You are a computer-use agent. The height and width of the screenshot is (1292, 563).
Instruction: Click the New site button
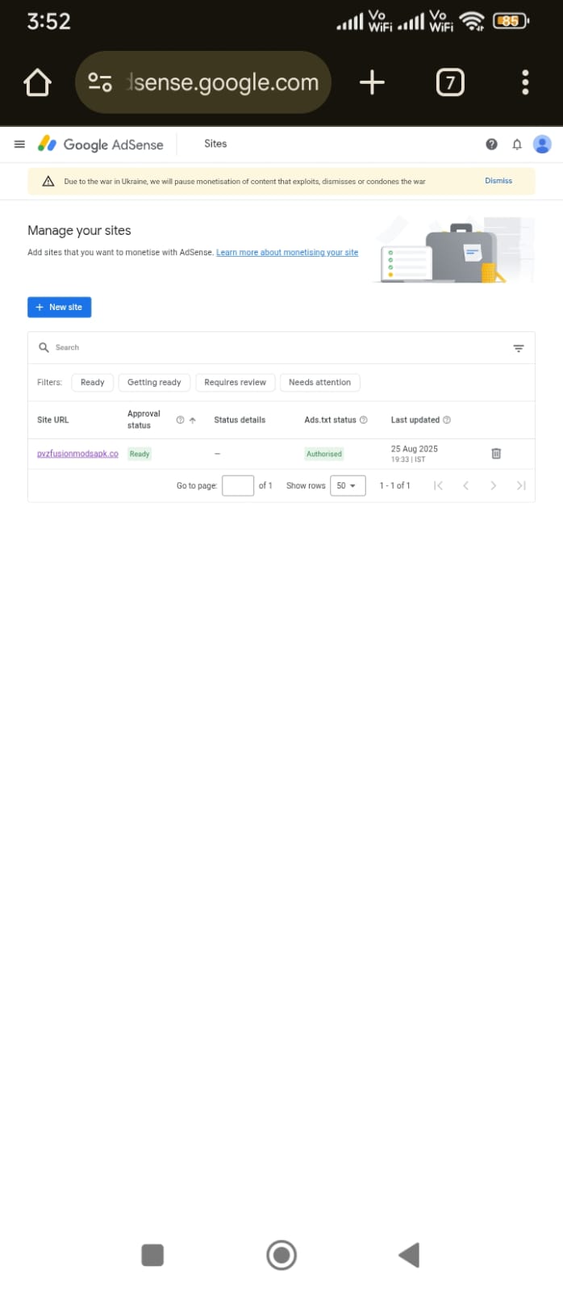(59, 307)
